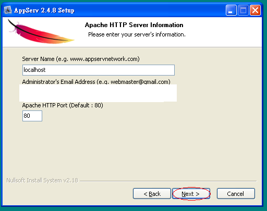267x211 pixels.
Task: Maximize the AppServ Setup window
Action: [x=243, y=10]
